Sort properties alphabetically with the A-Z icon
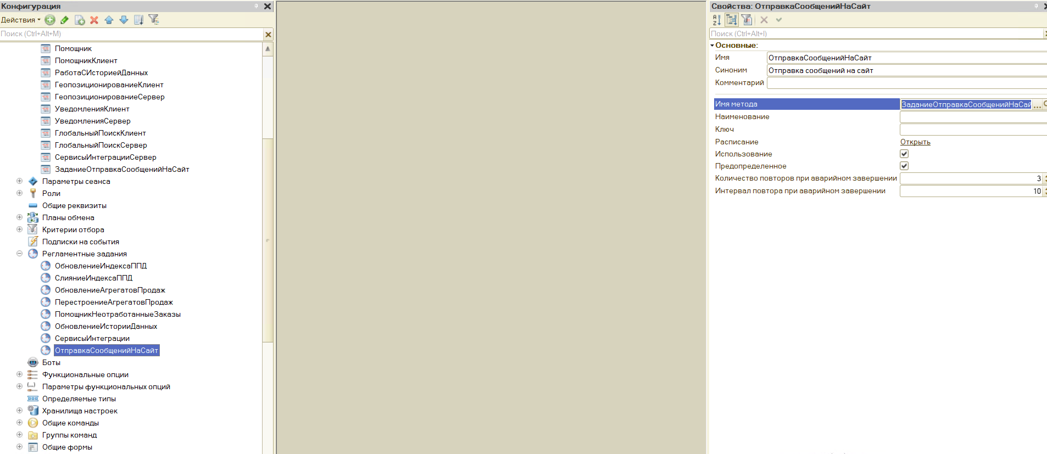1047x454 pixels. point(717,20)
